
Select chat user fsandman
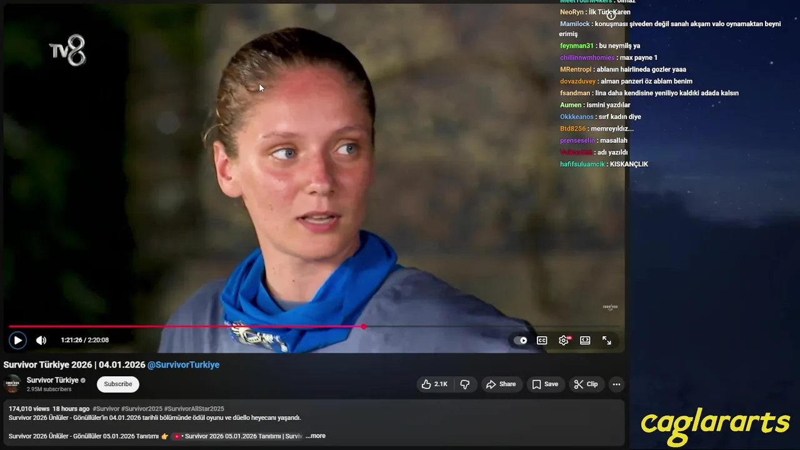click(575, 93)
